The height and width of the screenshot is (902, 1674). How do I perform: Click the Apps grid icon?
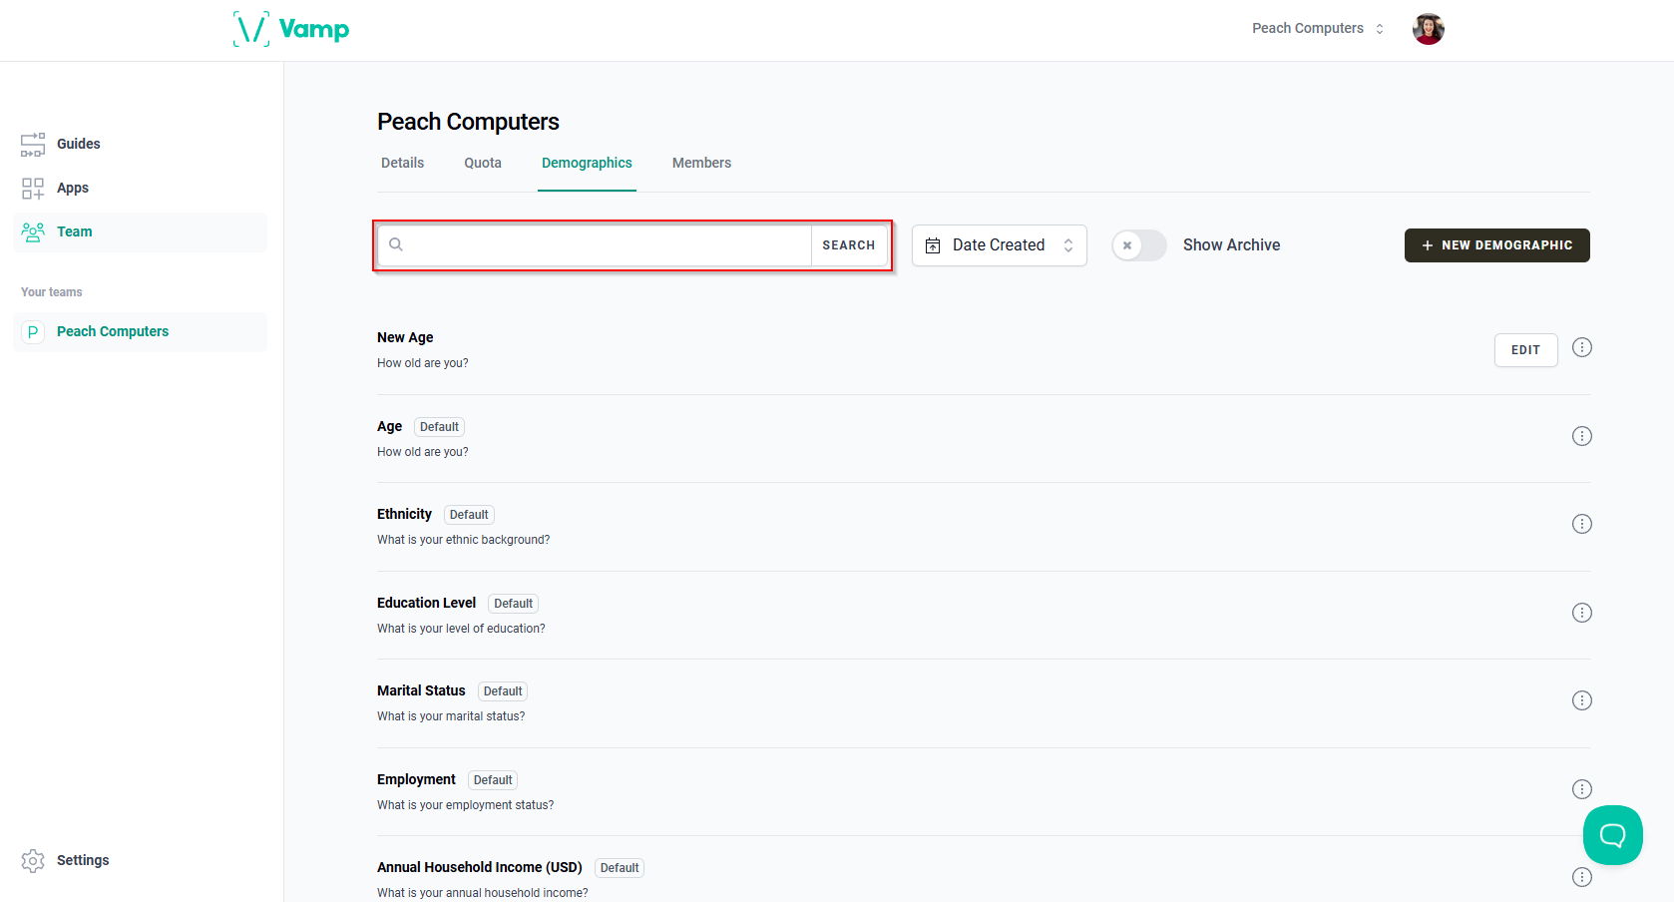click(x=33, y=189)
